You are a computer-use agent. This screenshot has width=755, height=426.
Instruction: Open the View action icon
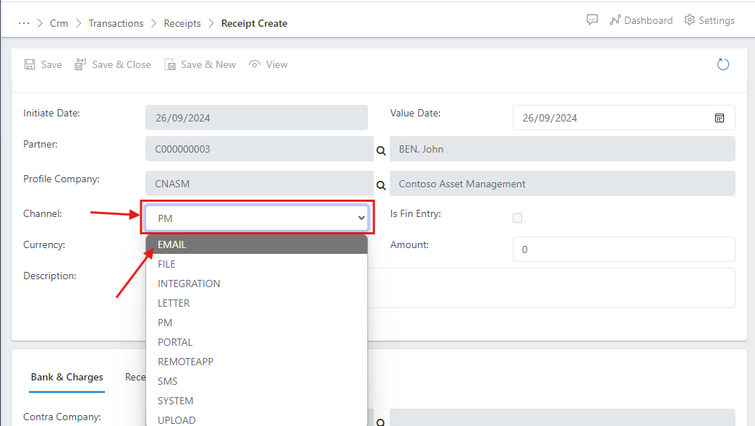(253, 64)
